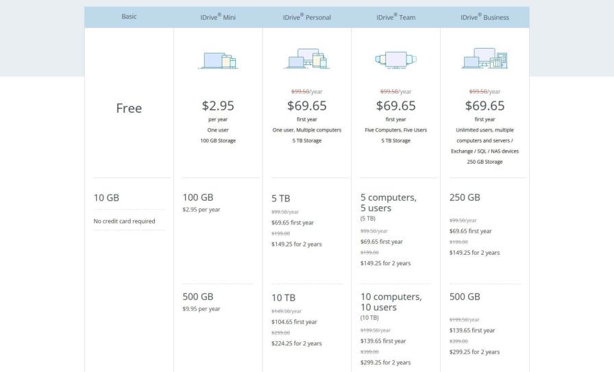Select the IDrive Mini column header

click(218, 17)
